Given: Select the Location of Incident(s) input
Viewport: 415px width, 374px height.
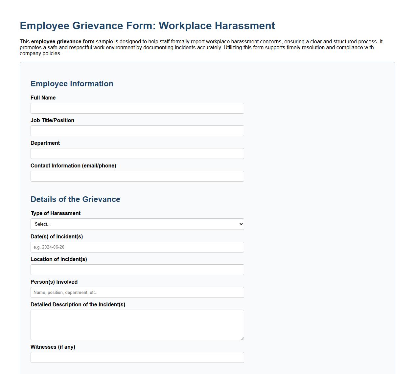Looking at the screenshot, I should pos(137,270).
